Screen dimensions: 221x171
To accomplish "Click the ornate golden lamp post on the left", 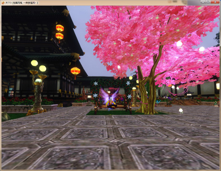I will point(38,95).
